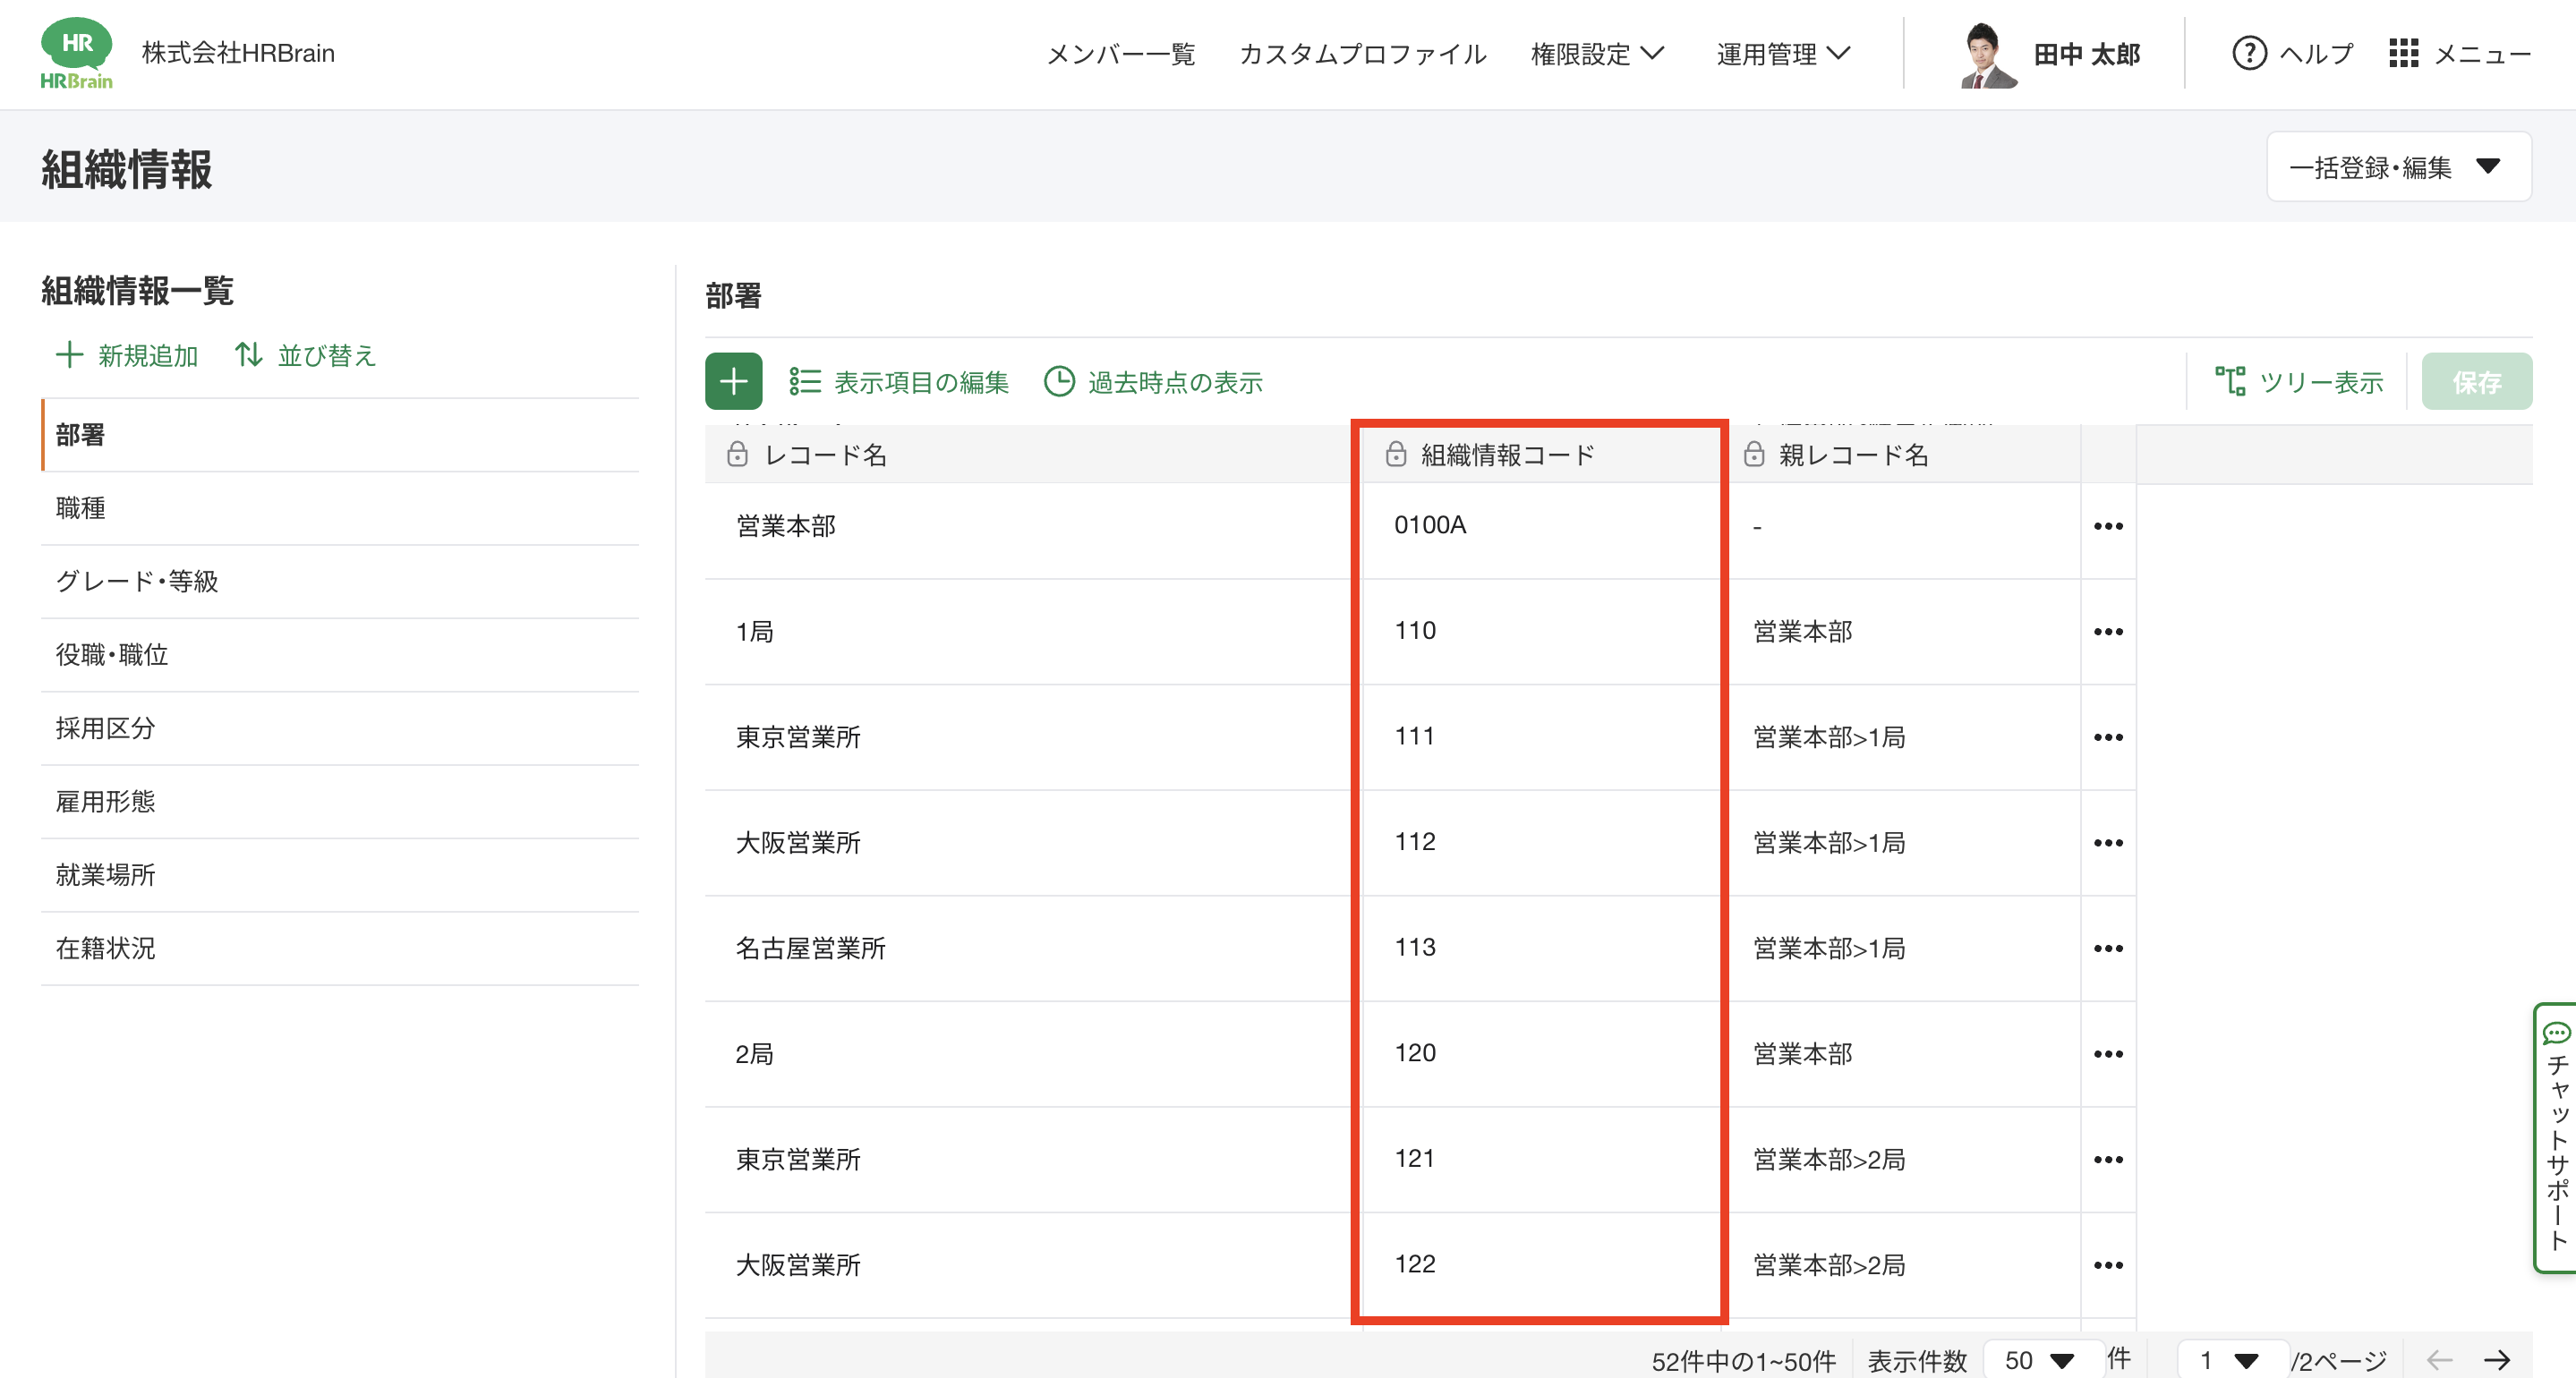2576x1378 pixels.
Task: Click the 保存 save button
Action: pos(2475,382)
